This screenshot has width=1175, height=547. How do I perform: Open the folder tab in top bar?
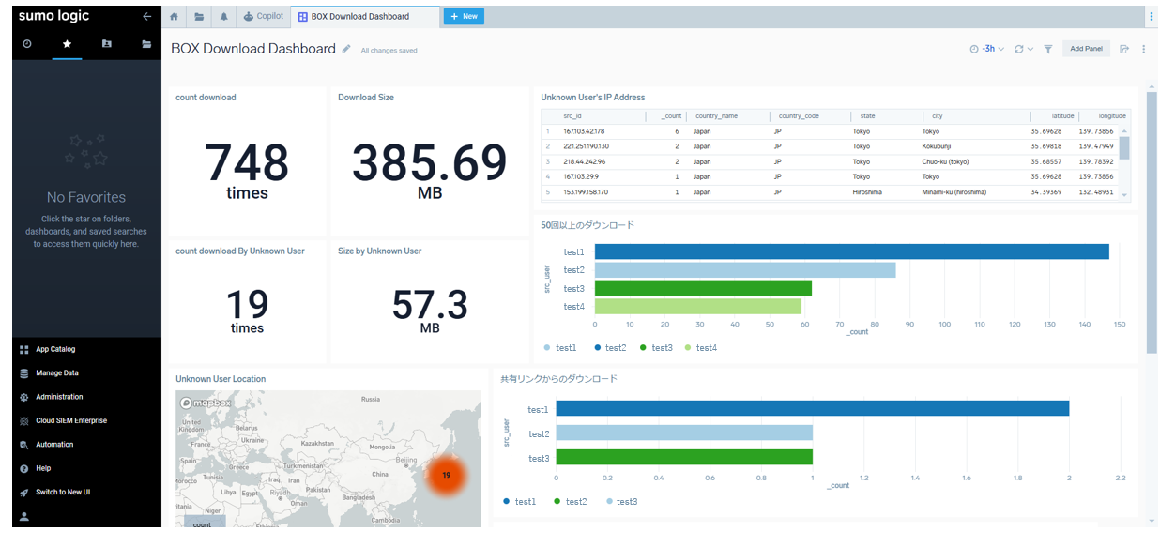[199, 17]
